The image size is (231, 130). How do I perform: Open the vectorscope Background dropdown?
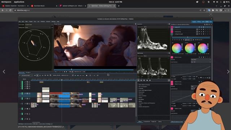[x=38, y=27]
